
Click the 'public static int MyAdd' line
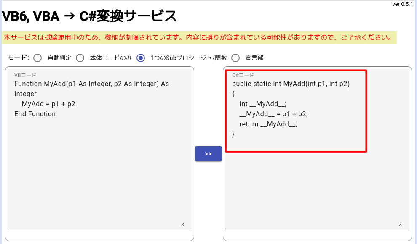click(291, 84)
